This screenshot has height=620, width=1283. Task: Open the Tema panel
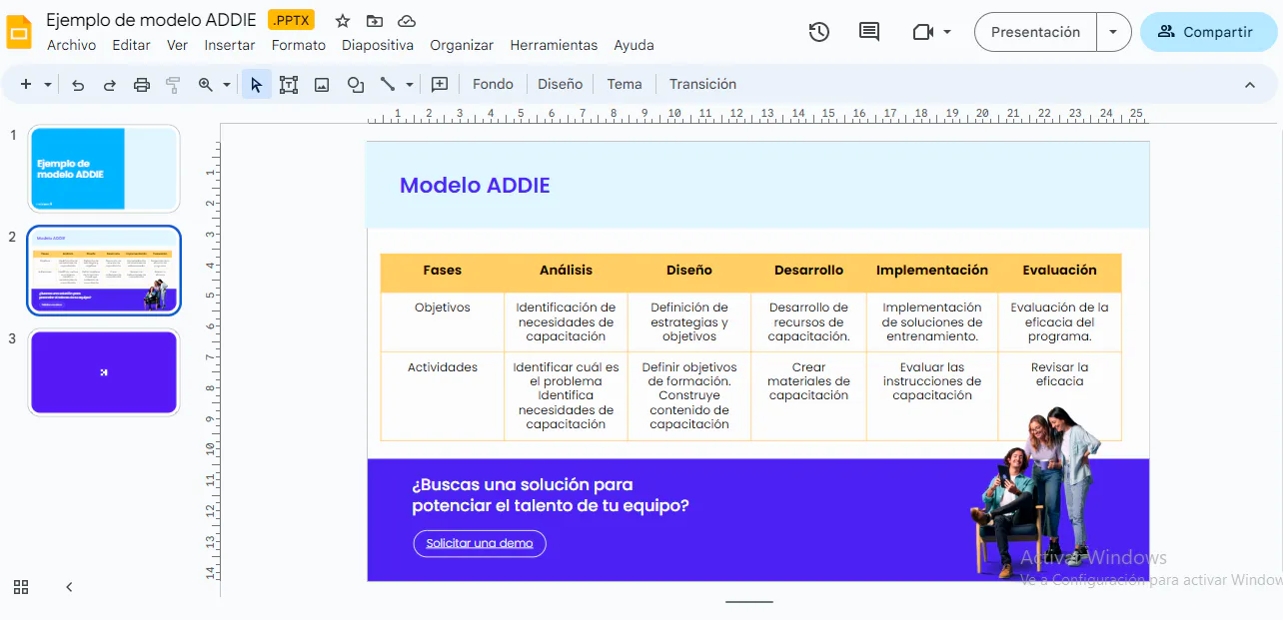tap(625, 84)
